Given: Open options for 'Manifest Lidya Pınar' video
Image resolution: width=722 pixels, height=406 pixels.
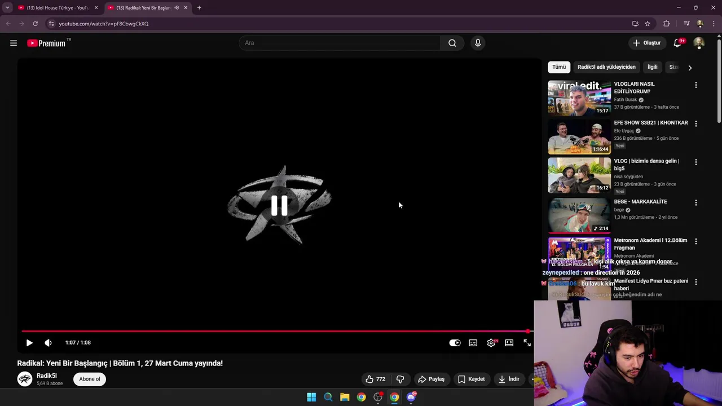Looking at the screenshot, I should point(695,282).
